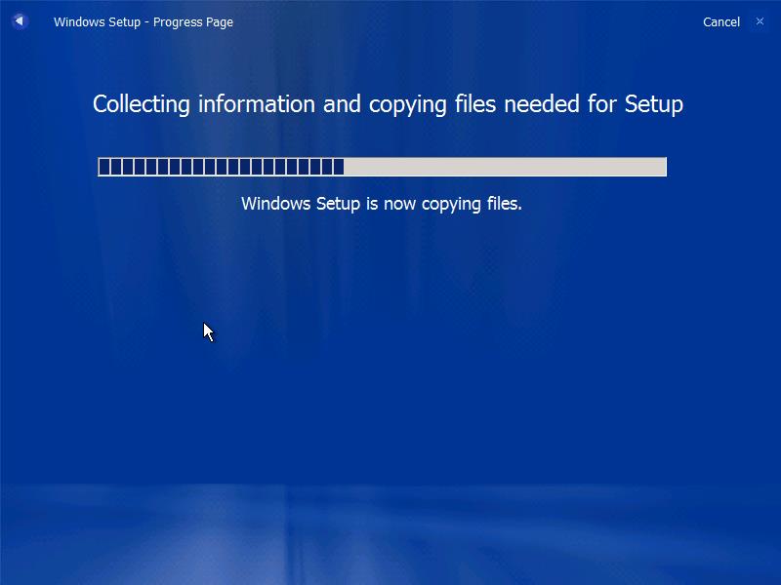Click the 'Windows Setup - Progress Page' title

tap(144, 21)
